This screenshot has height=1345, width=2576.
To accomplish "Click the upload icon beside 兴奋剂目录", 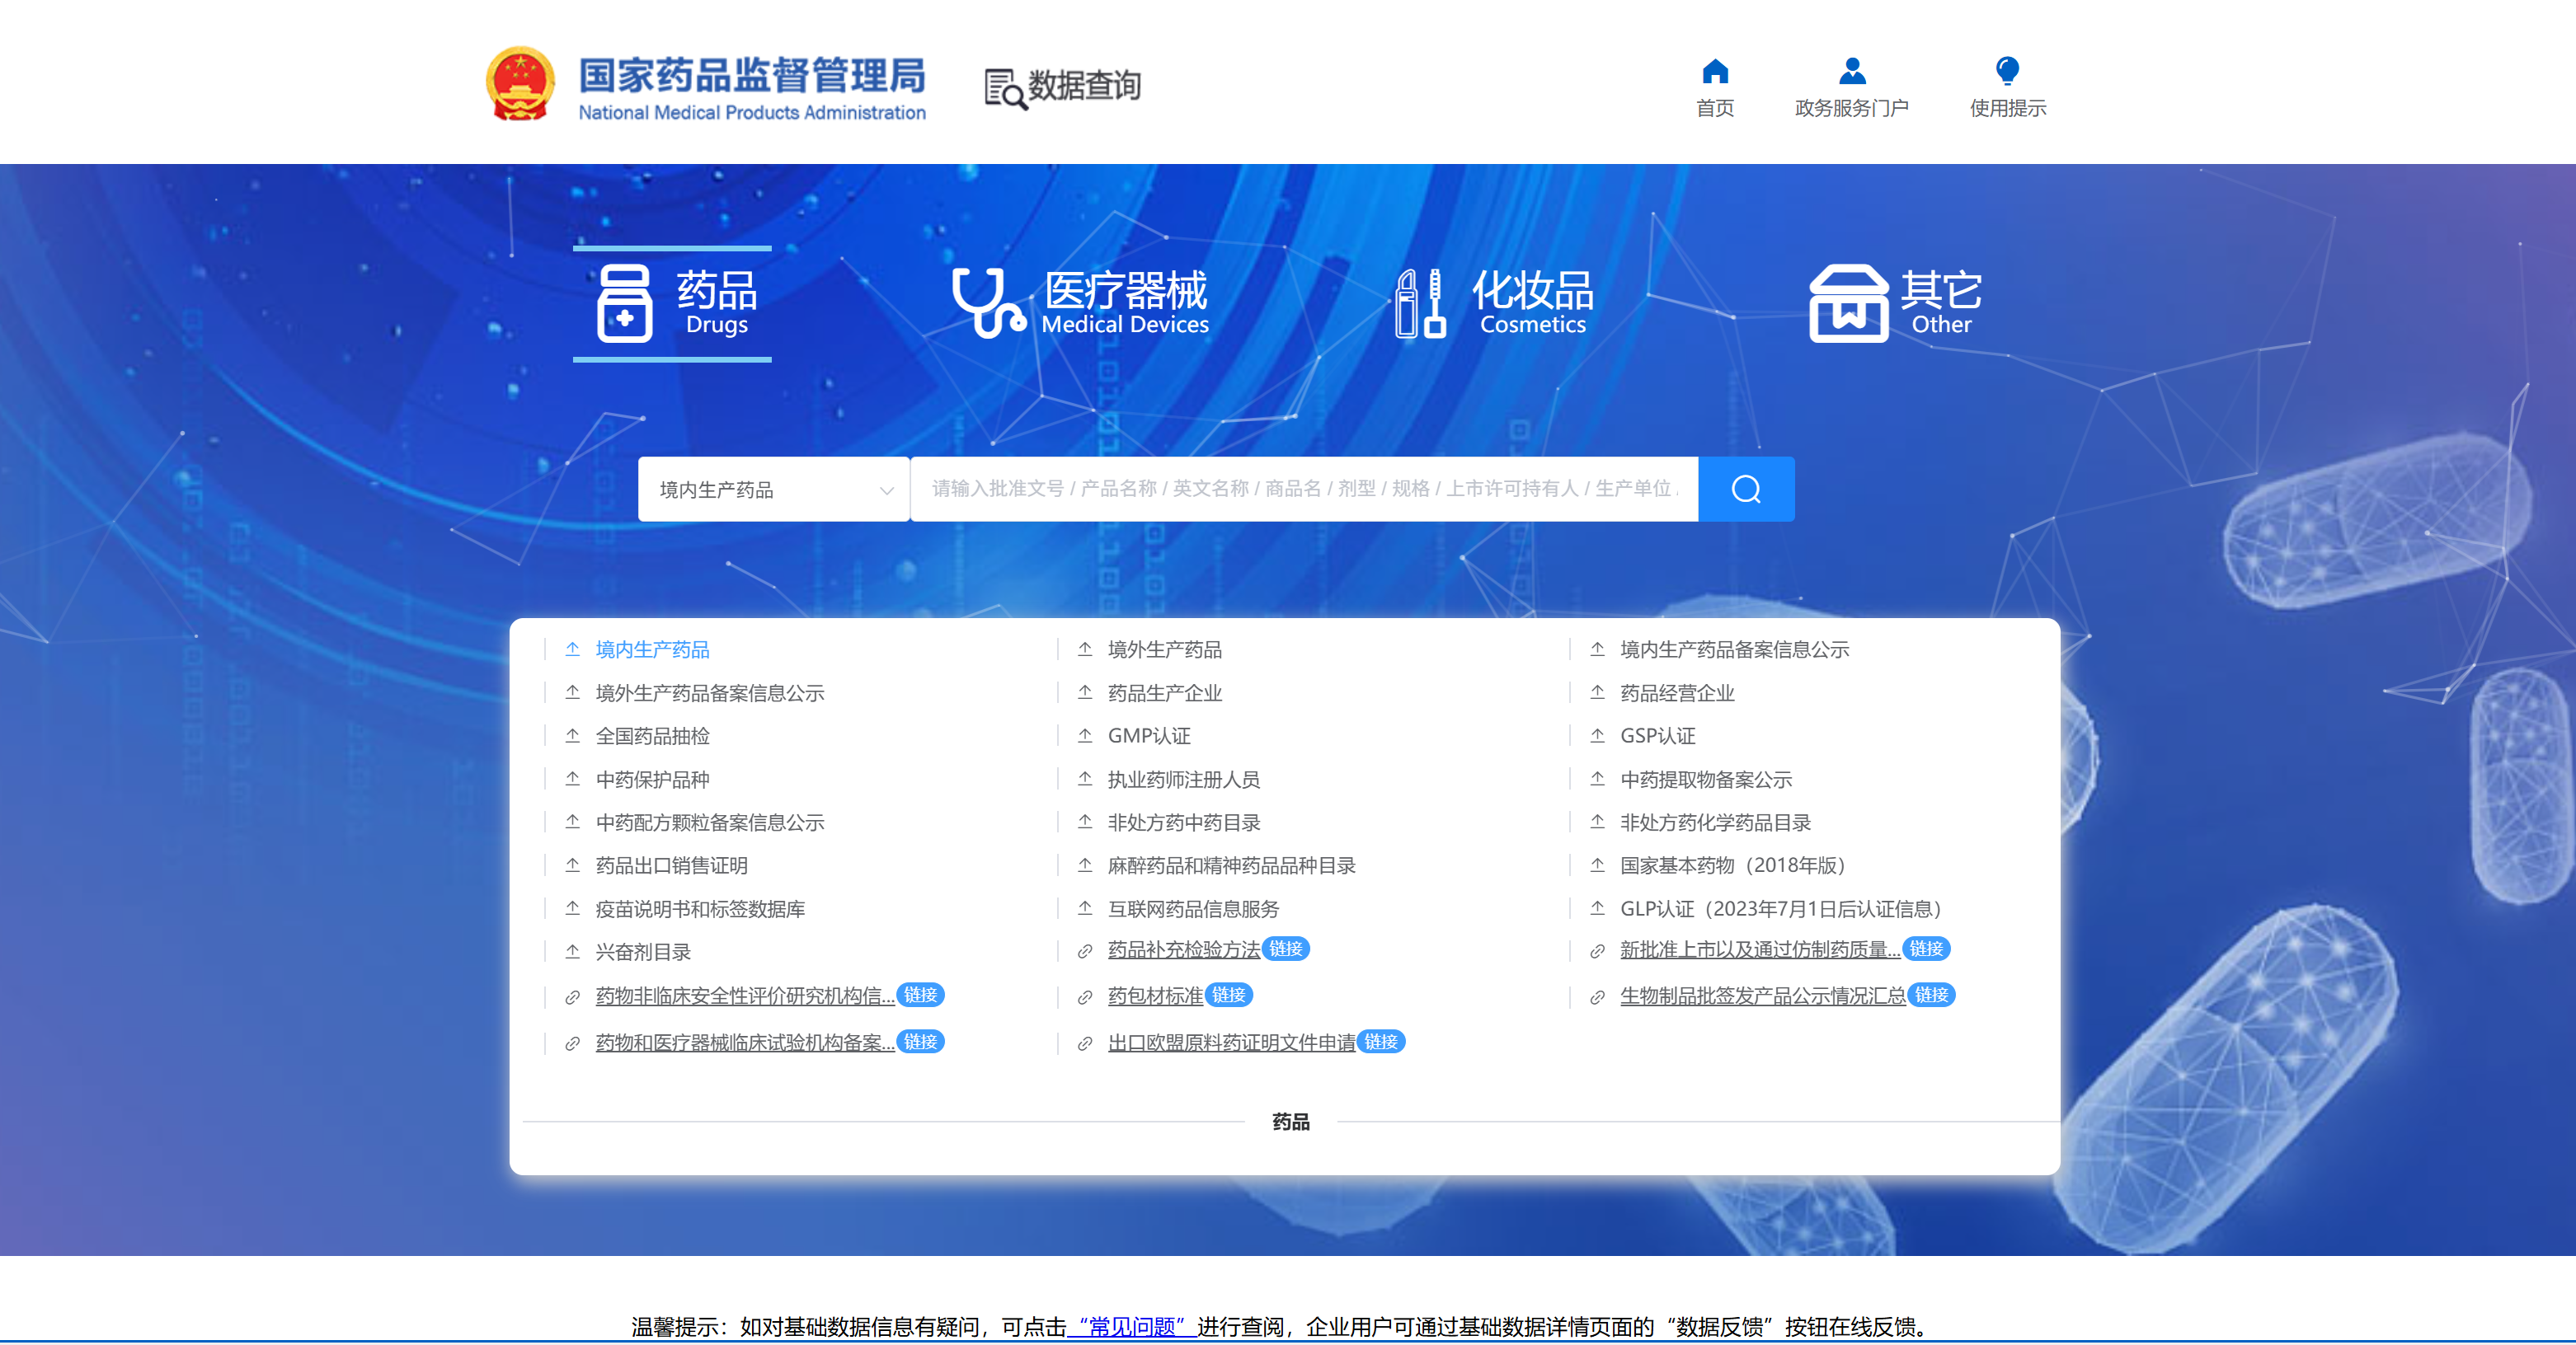I will pyautogui.click(x=573, y=951).
